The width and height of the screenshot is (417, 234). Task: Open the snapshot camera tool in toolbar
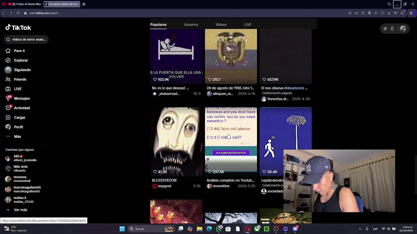356,13
